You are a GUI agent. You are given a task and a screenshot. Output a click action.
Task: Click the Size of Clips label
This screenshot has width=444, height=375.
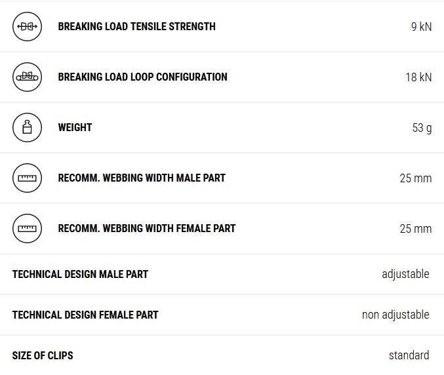pyautogui.click(x=43, y=355)
